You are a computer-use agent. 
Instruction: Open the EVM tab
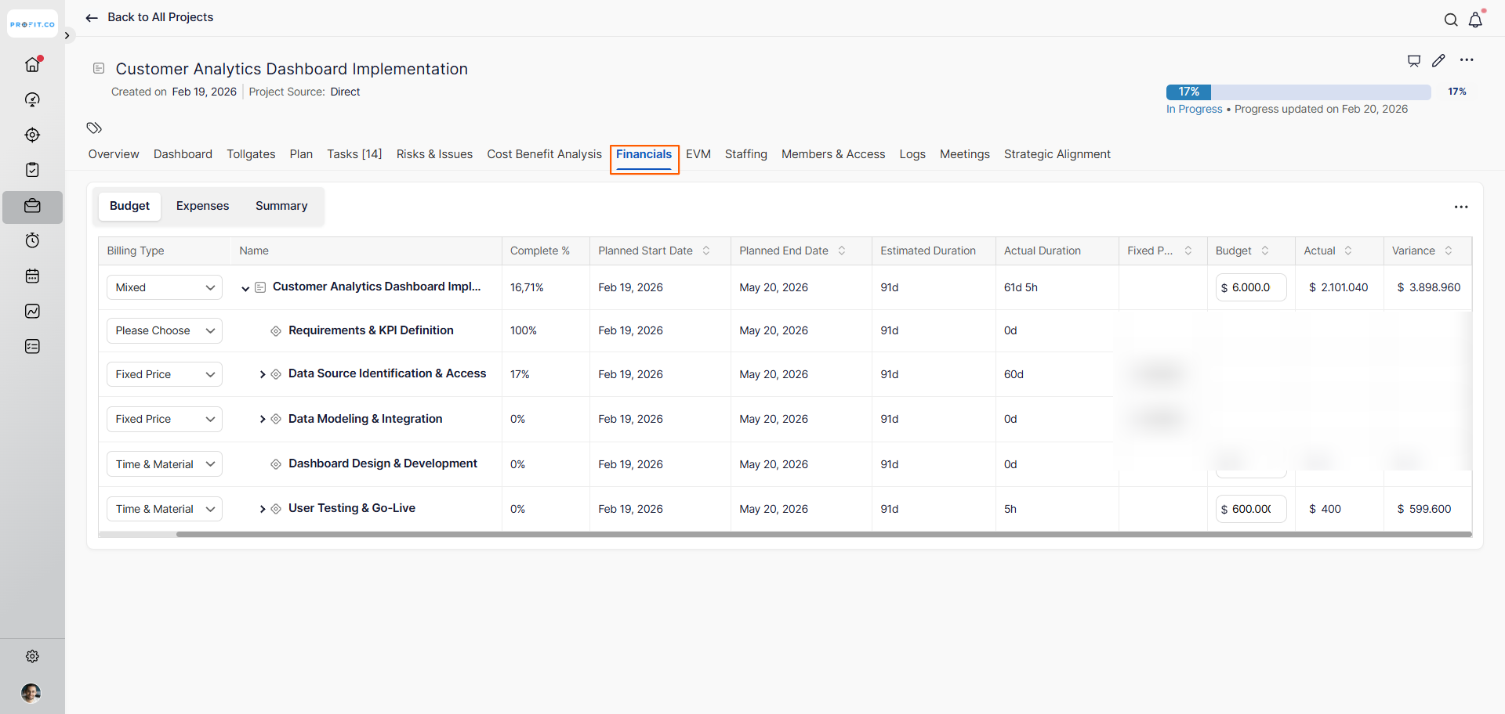click(x=698, y=154)
